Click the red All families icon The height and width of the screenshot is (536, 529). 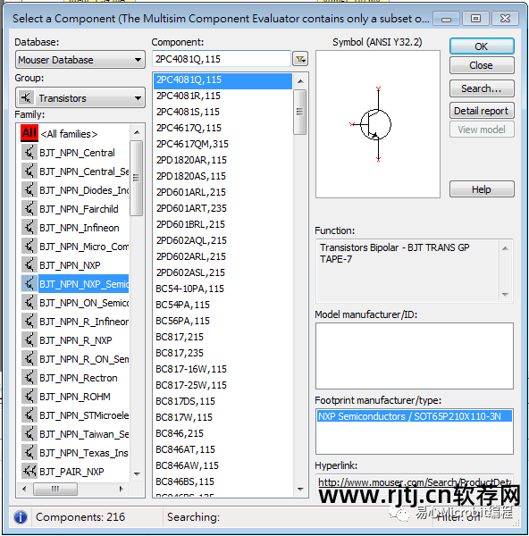(29, 133)
